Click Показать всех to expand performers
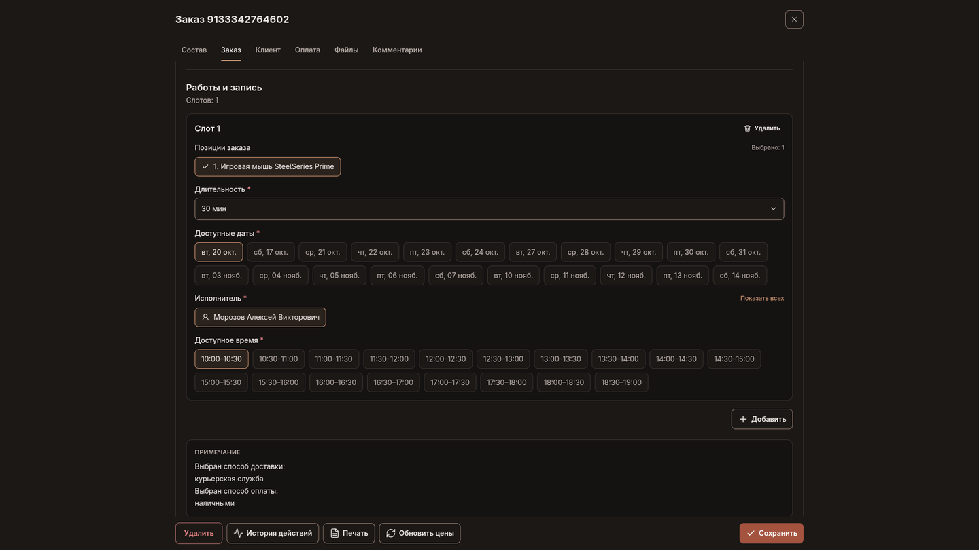 coord(762,298)
